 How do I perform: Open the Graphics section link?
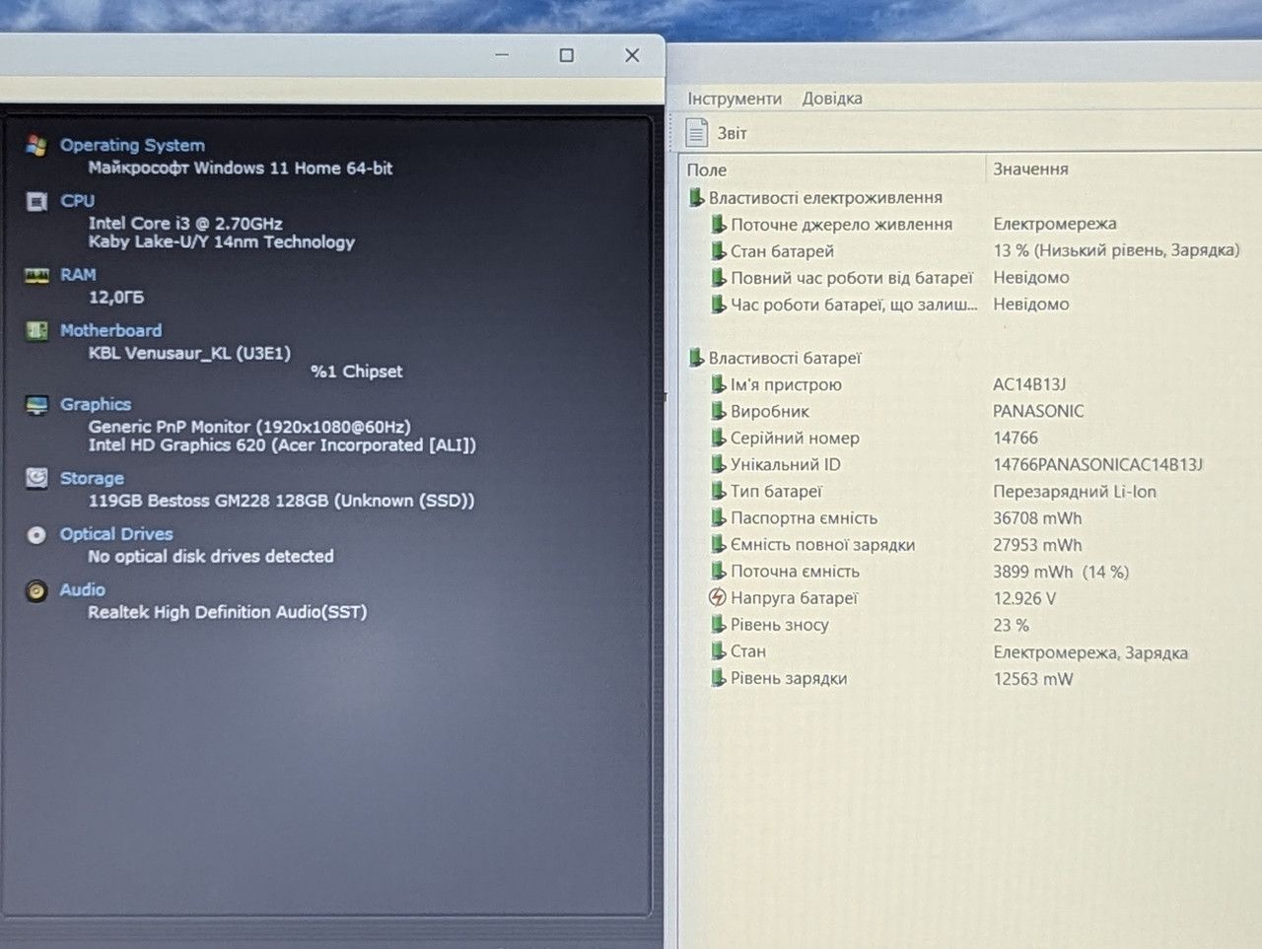[x=95, y=404]
